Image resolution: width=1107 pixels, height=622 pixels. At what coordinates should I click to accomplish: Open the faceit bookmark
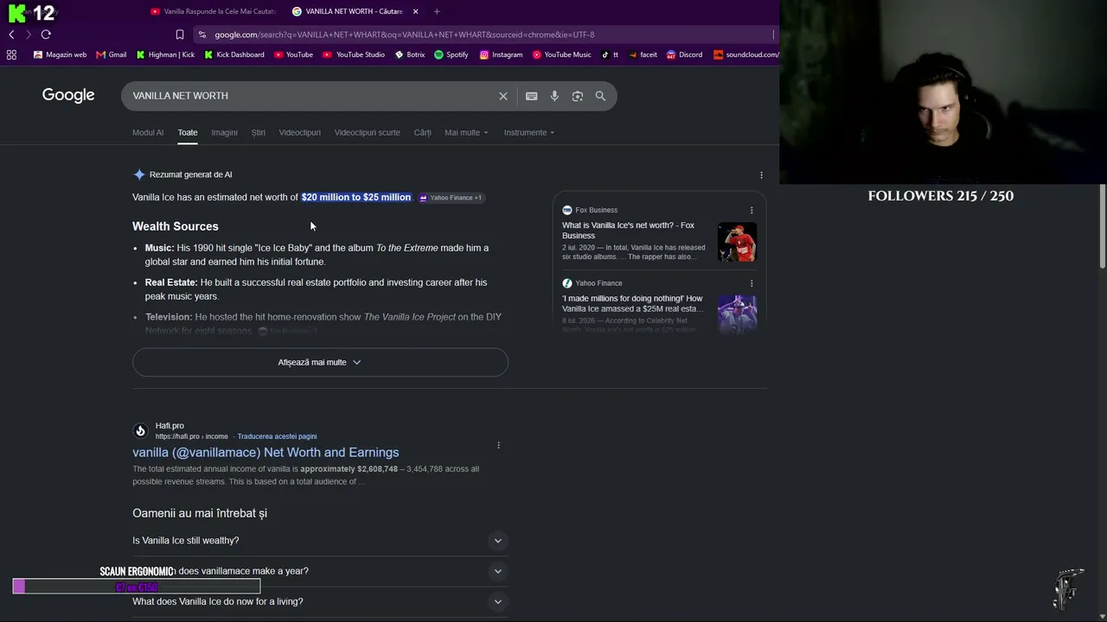coord(643,54)
